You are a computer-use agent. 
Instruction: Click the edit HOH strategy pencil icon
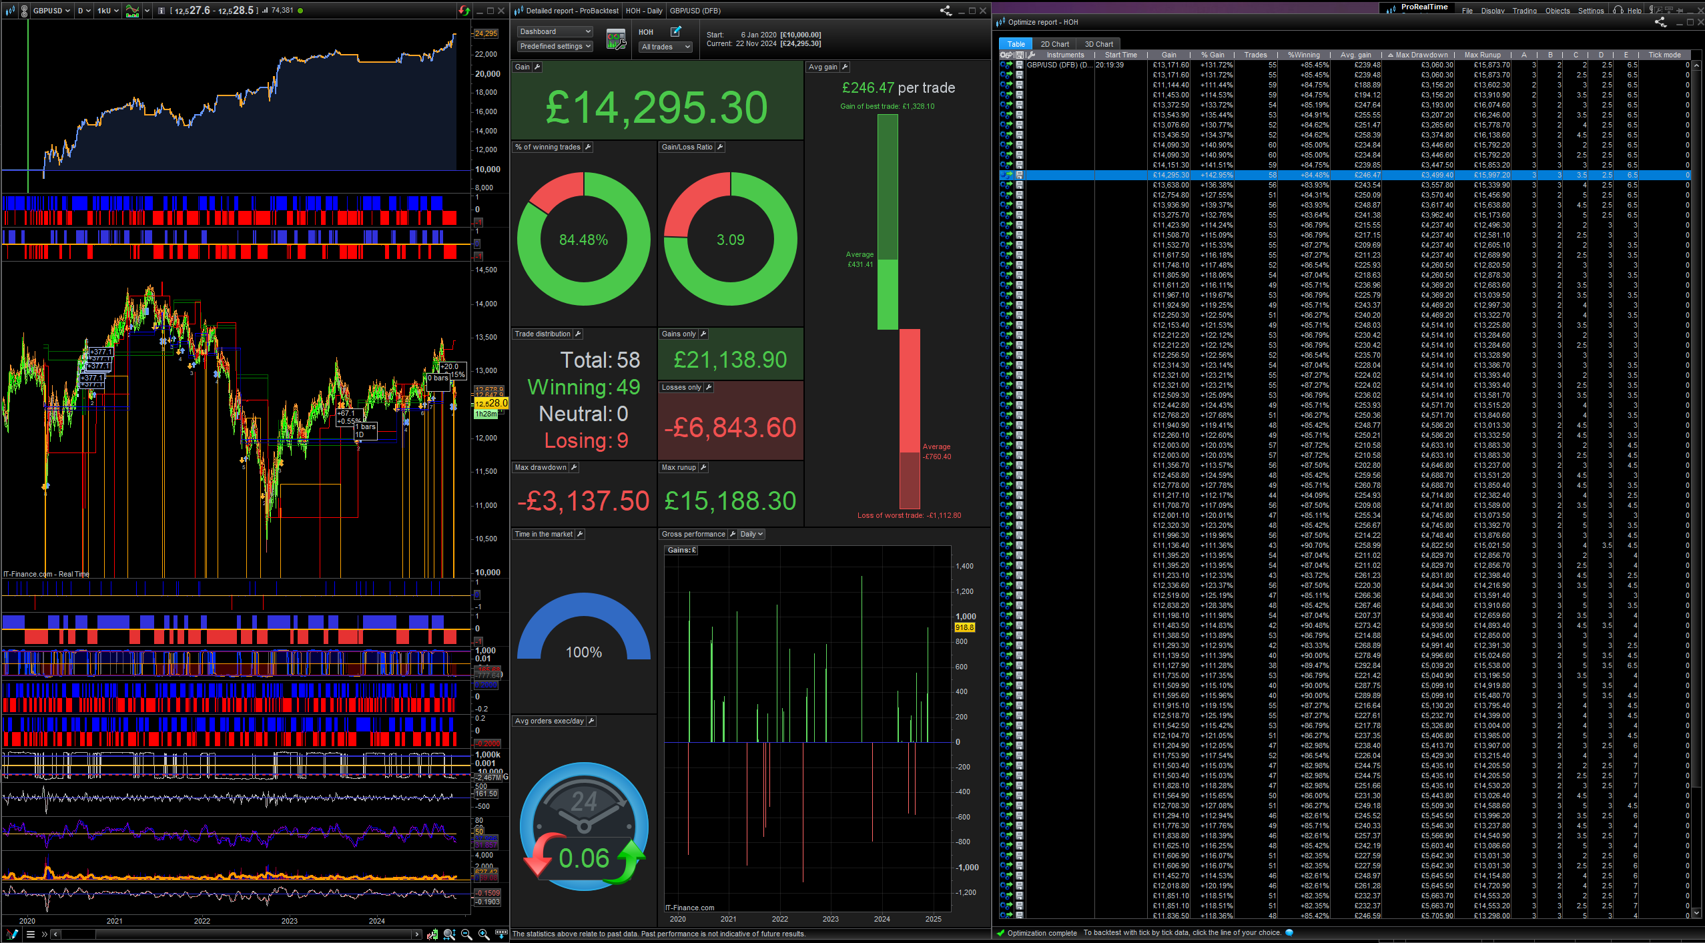676,31
